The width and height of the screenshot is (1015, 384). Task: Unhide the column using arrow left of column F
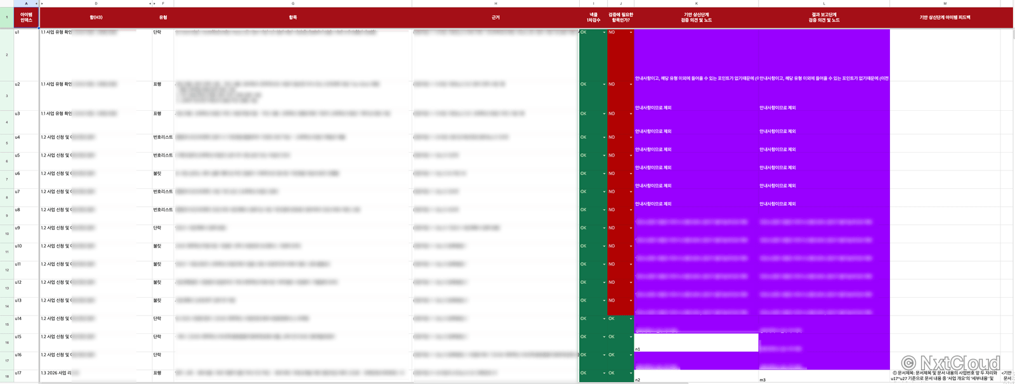coord(155,4)
